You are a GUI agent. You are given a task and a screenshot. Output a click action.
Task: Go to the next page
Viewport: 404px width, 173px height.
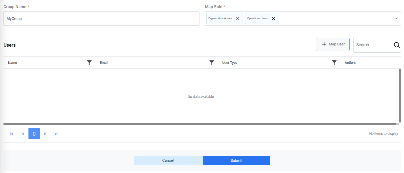pos(45,134)
